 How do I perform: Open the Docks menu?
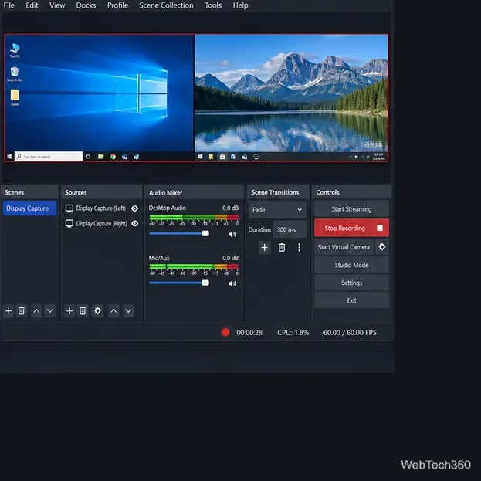pyautogui.click(x=86, y=5)
